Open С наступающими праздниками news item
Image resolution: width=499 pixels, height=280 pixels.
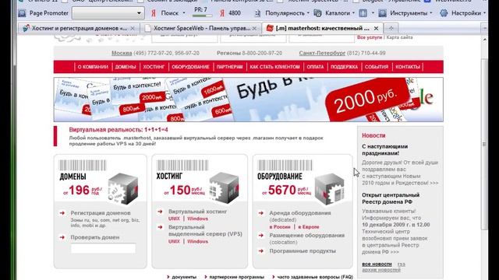[384, 150]
